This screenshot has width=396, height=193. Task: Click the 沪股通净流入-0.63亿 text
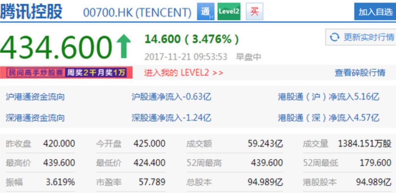point(171,97)
